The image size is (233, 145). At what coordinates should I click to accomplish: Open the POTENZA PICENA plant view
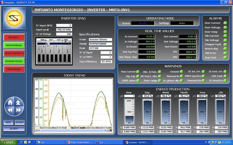coord(14,61)
